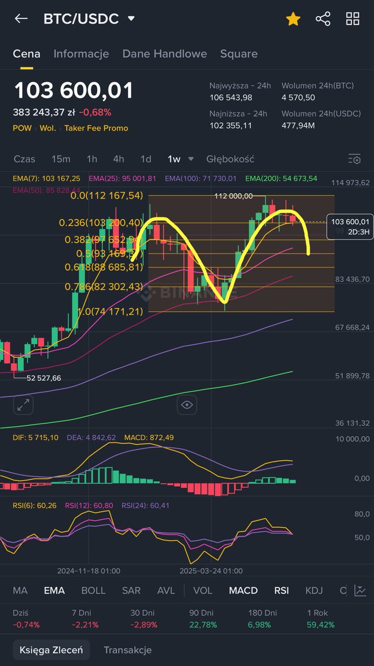Switch to the Głębokość depth view
Image resolution: width=374 pixels, height=666 pixels.
(x=230, y=159)
